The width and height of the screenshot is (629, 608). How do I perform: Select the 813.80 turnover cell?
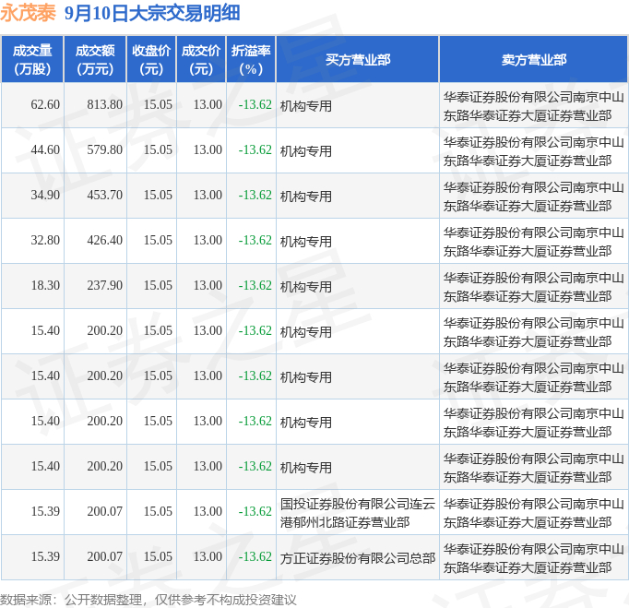pyautogui.click(x=104, y=105)
